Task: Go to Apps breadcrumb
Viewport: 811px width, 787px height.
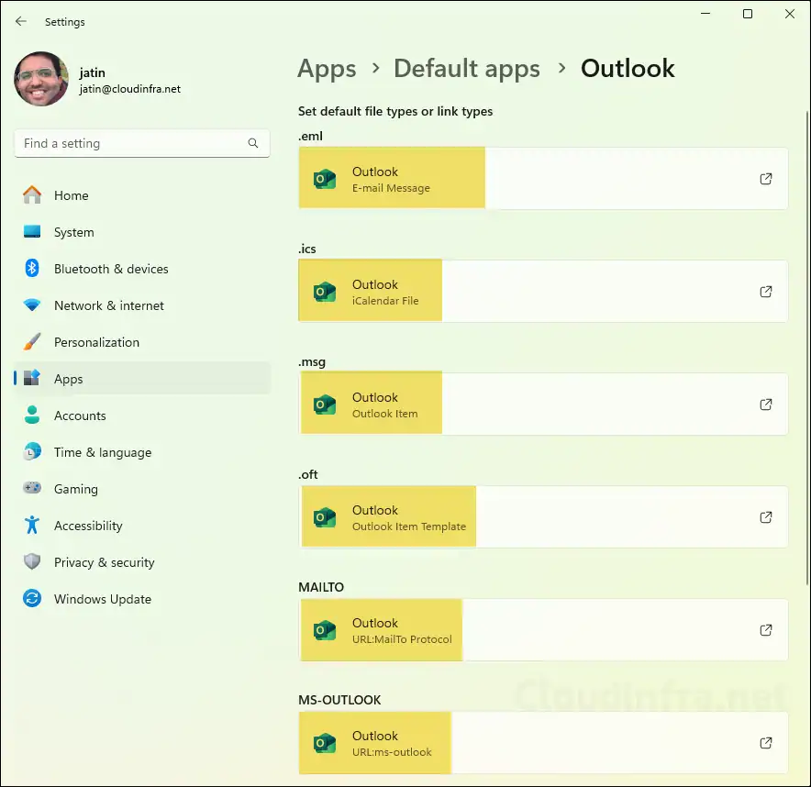Action: (x=327, y=69)
